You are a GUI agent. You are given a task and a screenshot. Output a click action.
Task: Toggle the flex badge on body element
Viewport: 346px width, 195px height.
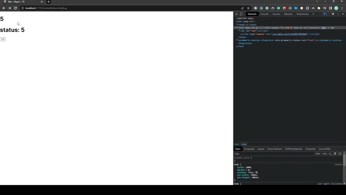[324, 28]
